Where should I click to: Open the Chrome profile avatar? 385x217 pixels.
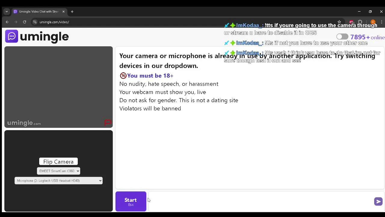tap(373, 22)
